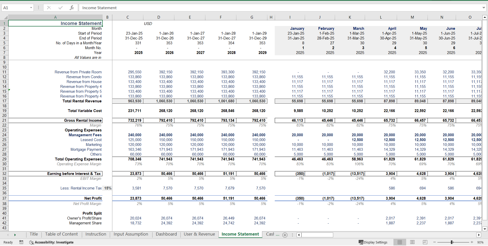Click the formula bar text field
This screenshot has height=246, width=488.
coord(280,8)
